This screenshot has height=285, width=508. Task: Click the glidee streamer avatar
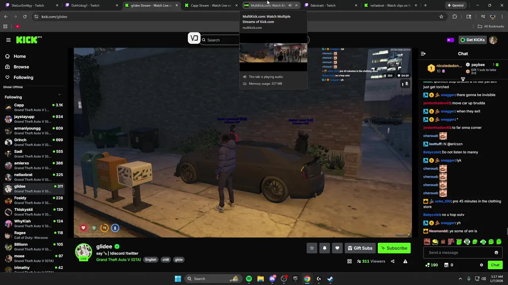click(84, 252)
